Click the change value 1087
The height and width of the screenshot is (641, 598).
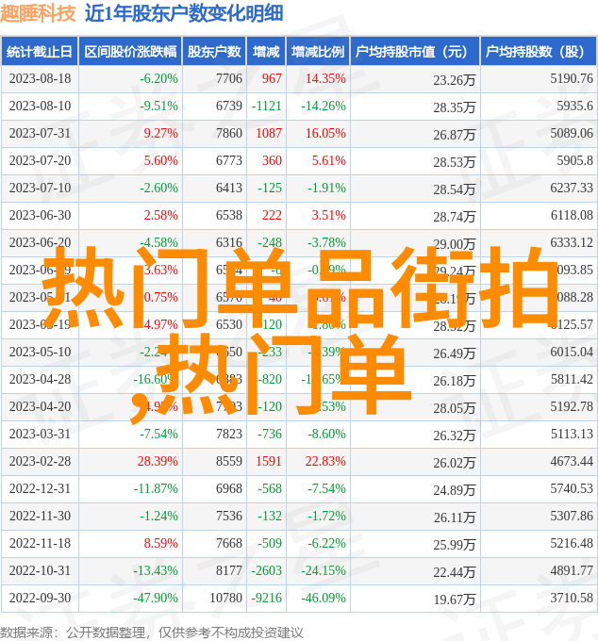point(269,133)
